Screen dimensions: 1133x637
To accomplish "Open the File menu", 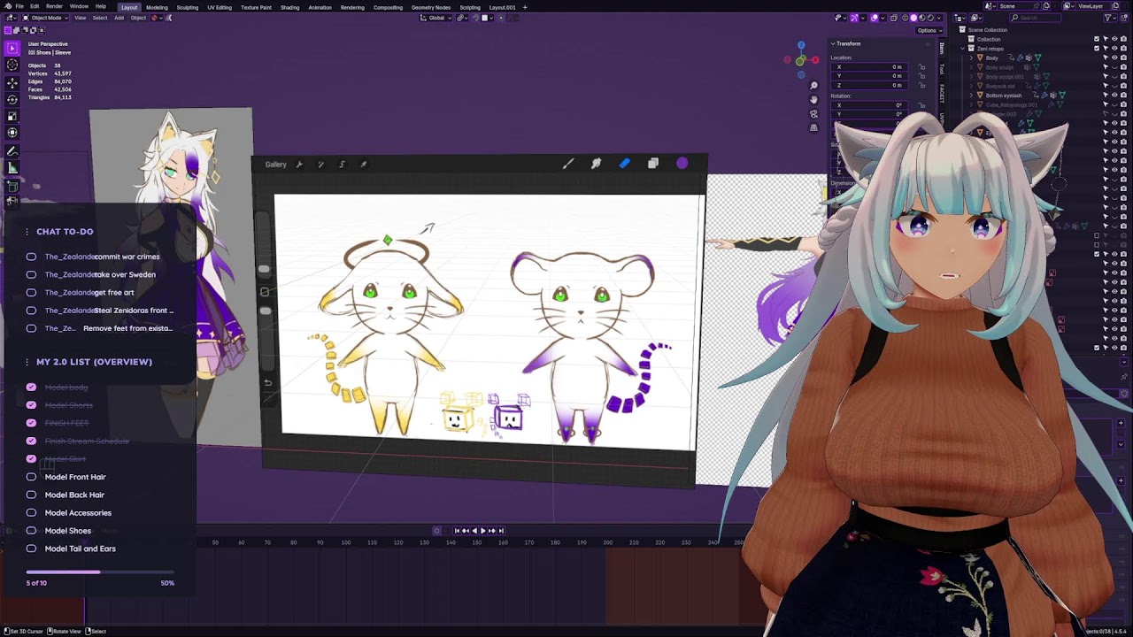I will pos(19,7).
